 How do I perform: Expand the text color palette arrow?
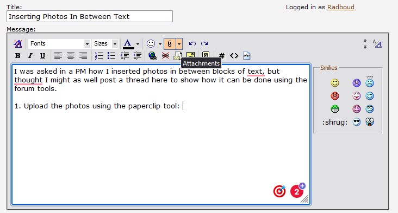(x=138, y=44)
